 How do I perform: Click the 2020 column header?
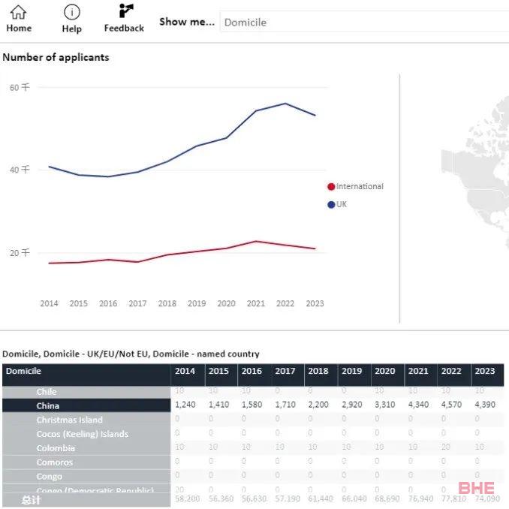point(384,371)
